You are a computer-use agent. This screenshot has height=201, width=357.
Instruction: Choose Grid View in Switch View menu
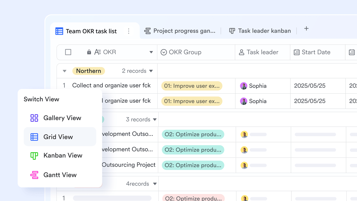pos(60,137)
